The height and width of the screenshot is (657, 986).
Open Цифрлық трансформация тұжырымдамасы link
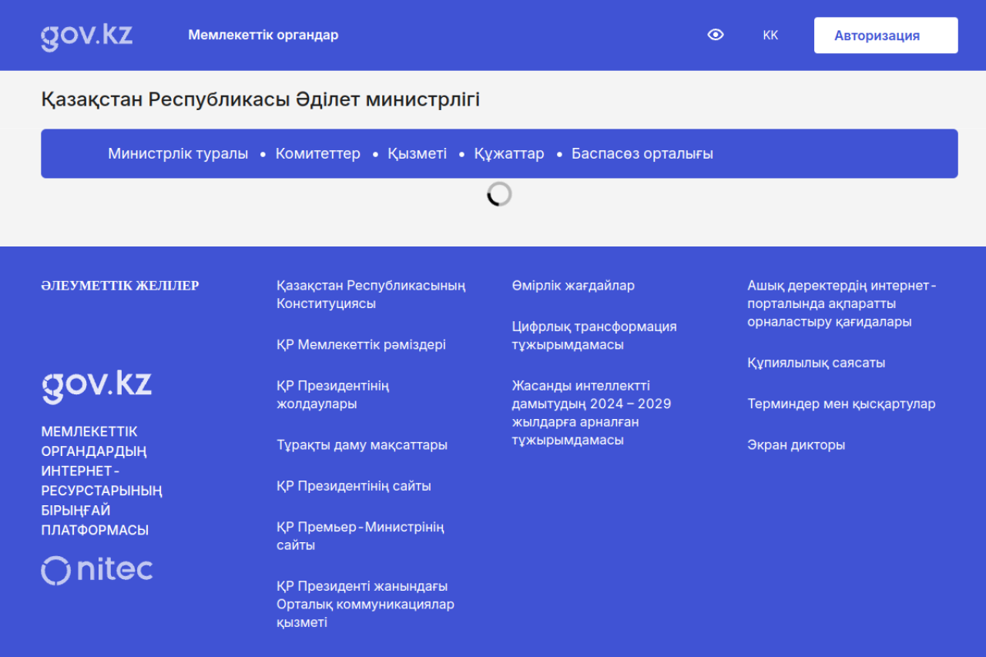click(594, 336)
